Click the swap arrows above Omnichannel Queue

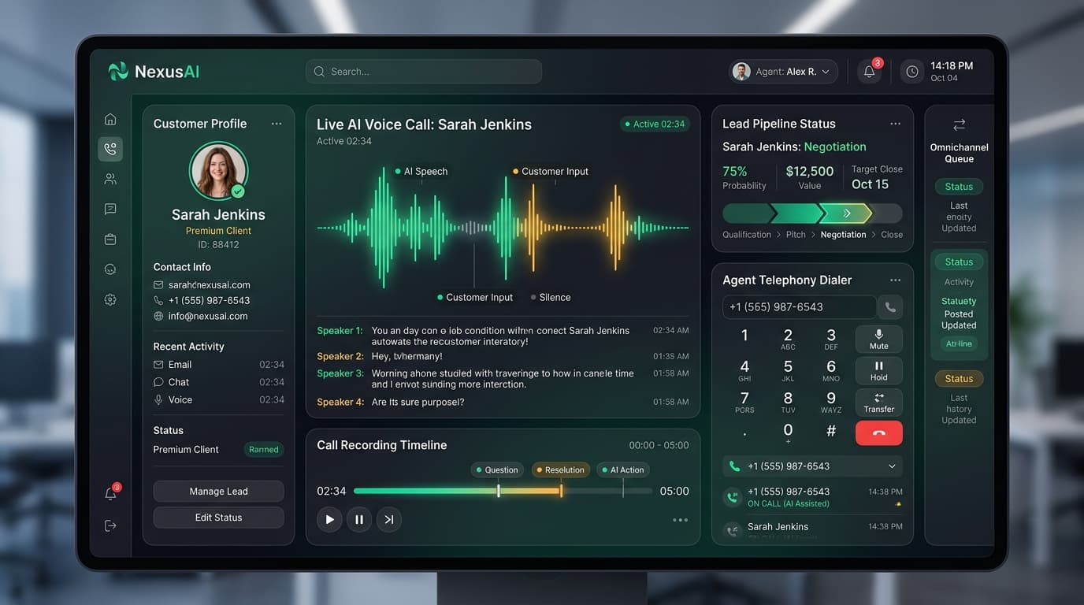[959, 124]
